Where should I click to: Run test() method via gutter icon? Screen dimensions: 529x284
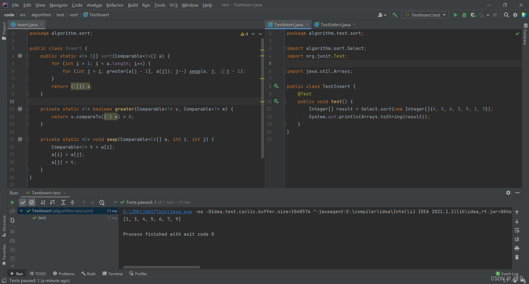click(276, 101)
